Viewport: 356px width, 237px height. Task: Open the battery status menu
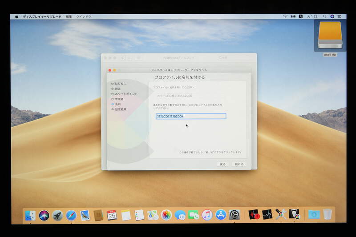tap(293, 16)
